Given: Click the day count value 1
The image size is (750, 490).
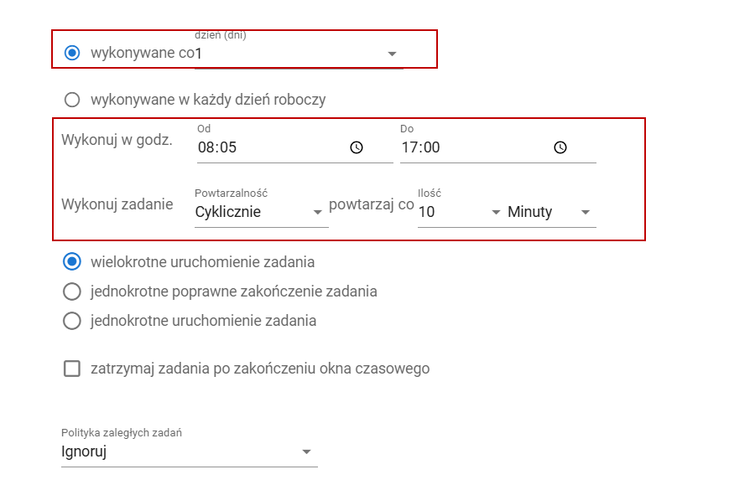Looking at the screenshot, I should coord(199,54).
